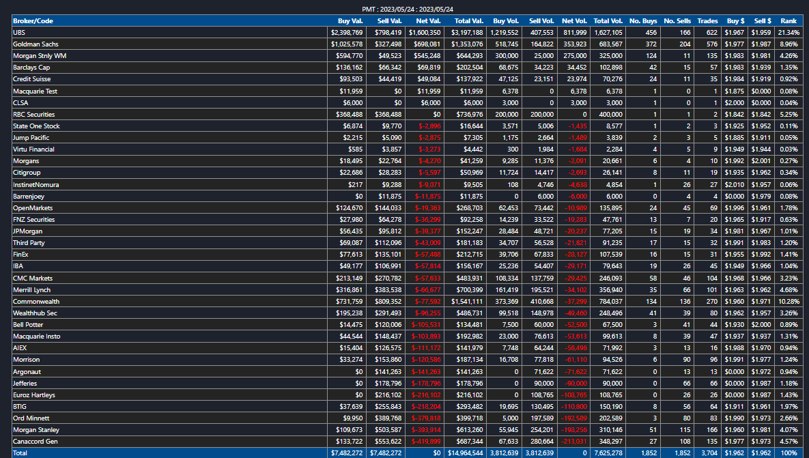Select the Morgan Stanley broker name
Screen dimensions: 809x458
tap(36, 429)
